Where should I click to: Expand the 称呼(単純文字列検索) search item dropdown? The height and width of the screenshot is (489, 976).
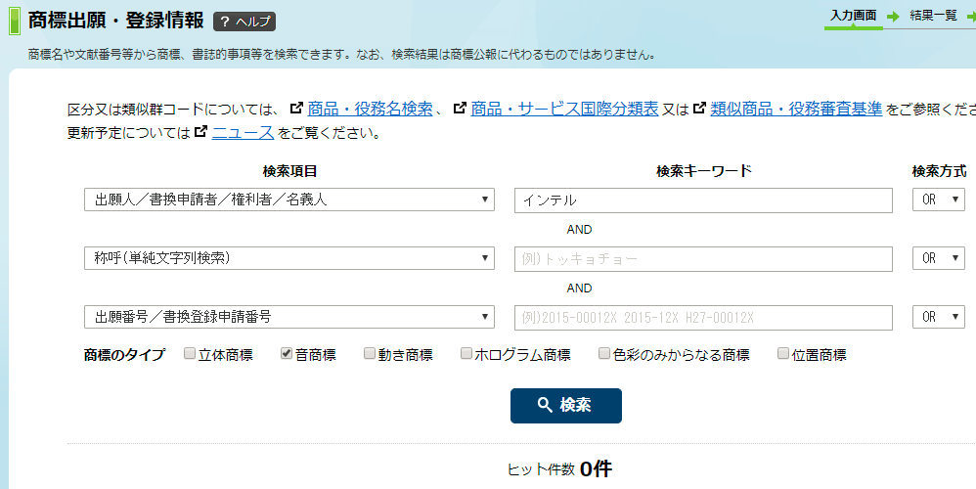coord(289,258)
